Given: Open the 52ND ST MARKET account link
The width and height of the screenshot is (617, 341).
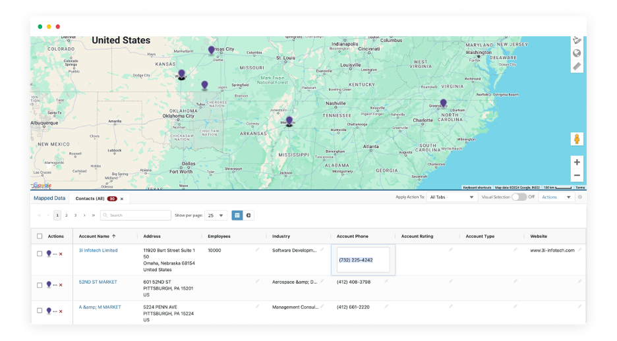Looking at the screenshot, I should tap(98, 282).
